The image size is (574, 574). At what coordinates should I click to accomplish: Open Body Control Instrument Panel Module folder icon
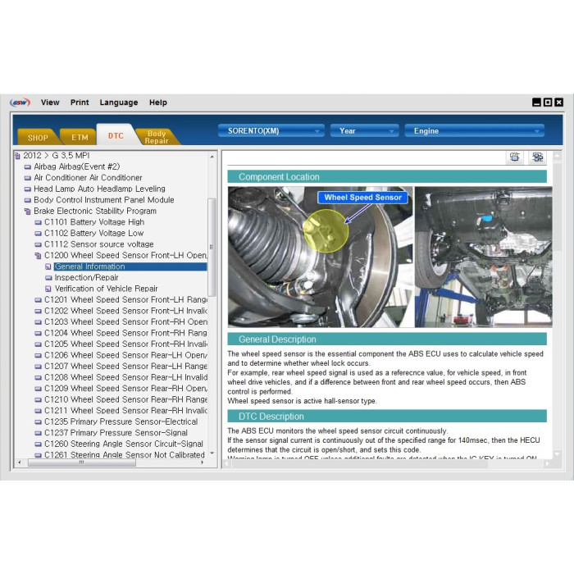click(x=27, y=200)
